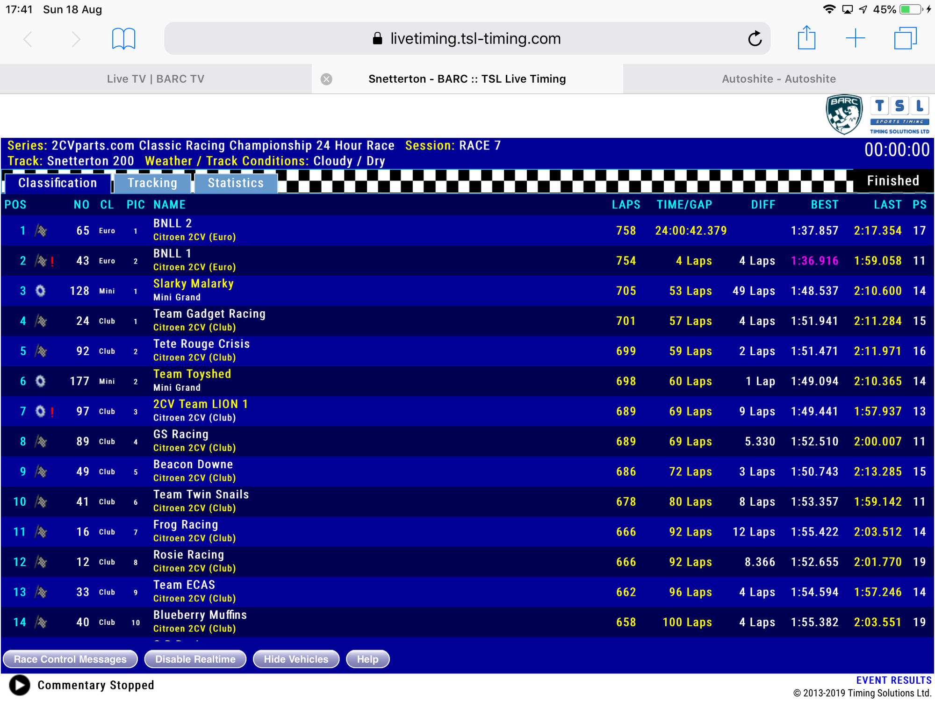Click the Finished session status label
Image resolution: width=935 pixels, height=701 pixels.
click(x=893, y=181)
